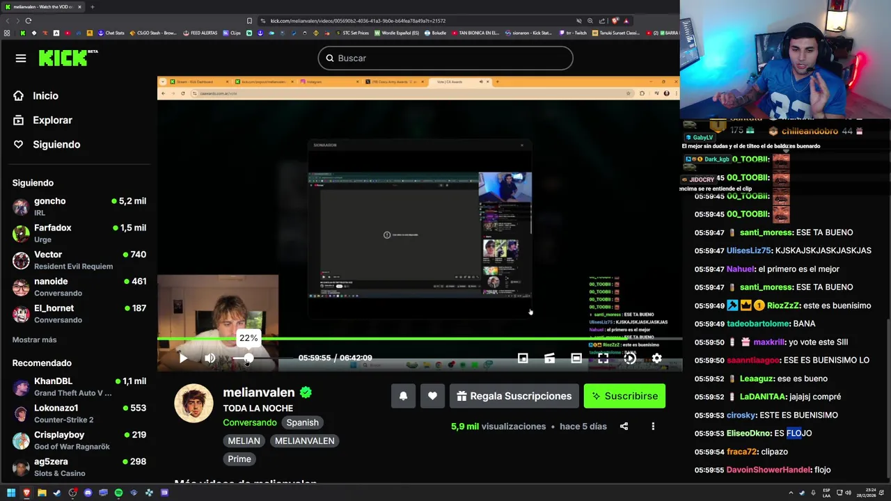Select the MELIAN tag
The height and width of the screenshot is (501, 891).
(x=244, y=440)
